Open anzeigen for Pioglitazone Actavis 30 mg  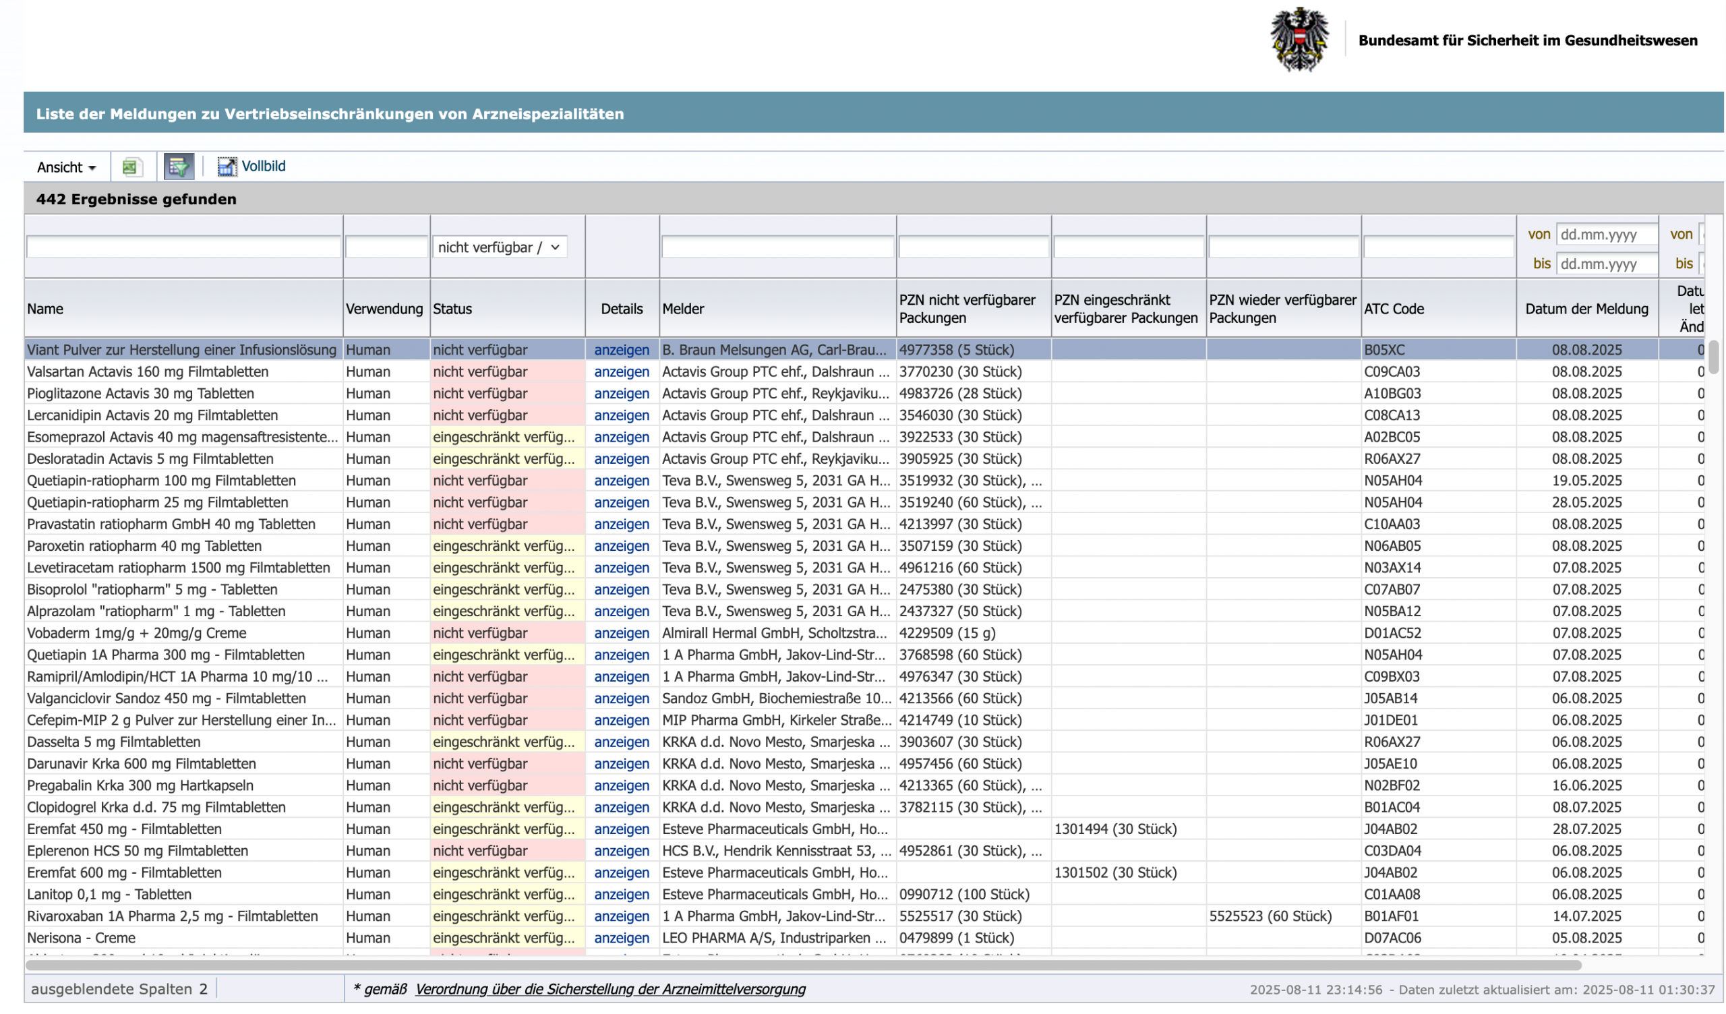coord(621,394)
